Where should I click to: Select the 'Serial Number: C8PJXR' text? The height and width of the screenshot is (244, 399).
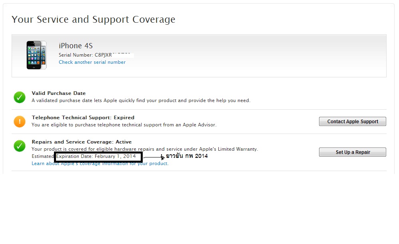85,55
